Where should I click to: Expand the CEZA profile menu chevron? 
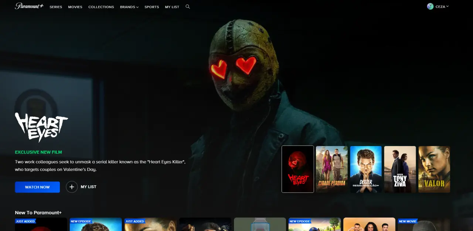448,6
